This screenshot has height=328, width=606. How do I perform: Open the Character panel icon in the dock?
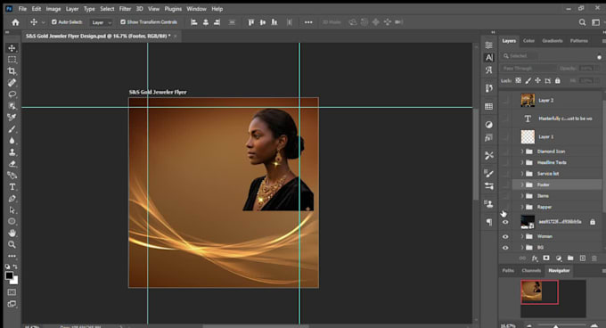tap(489, 58)
